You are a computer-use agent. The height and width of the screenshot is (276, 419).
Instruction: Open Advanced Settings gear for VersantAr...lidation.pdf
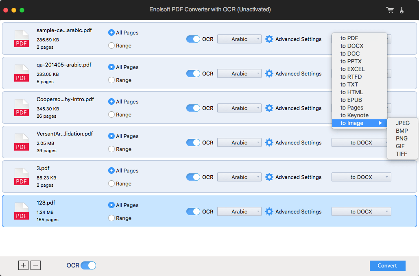pos(269,142)
